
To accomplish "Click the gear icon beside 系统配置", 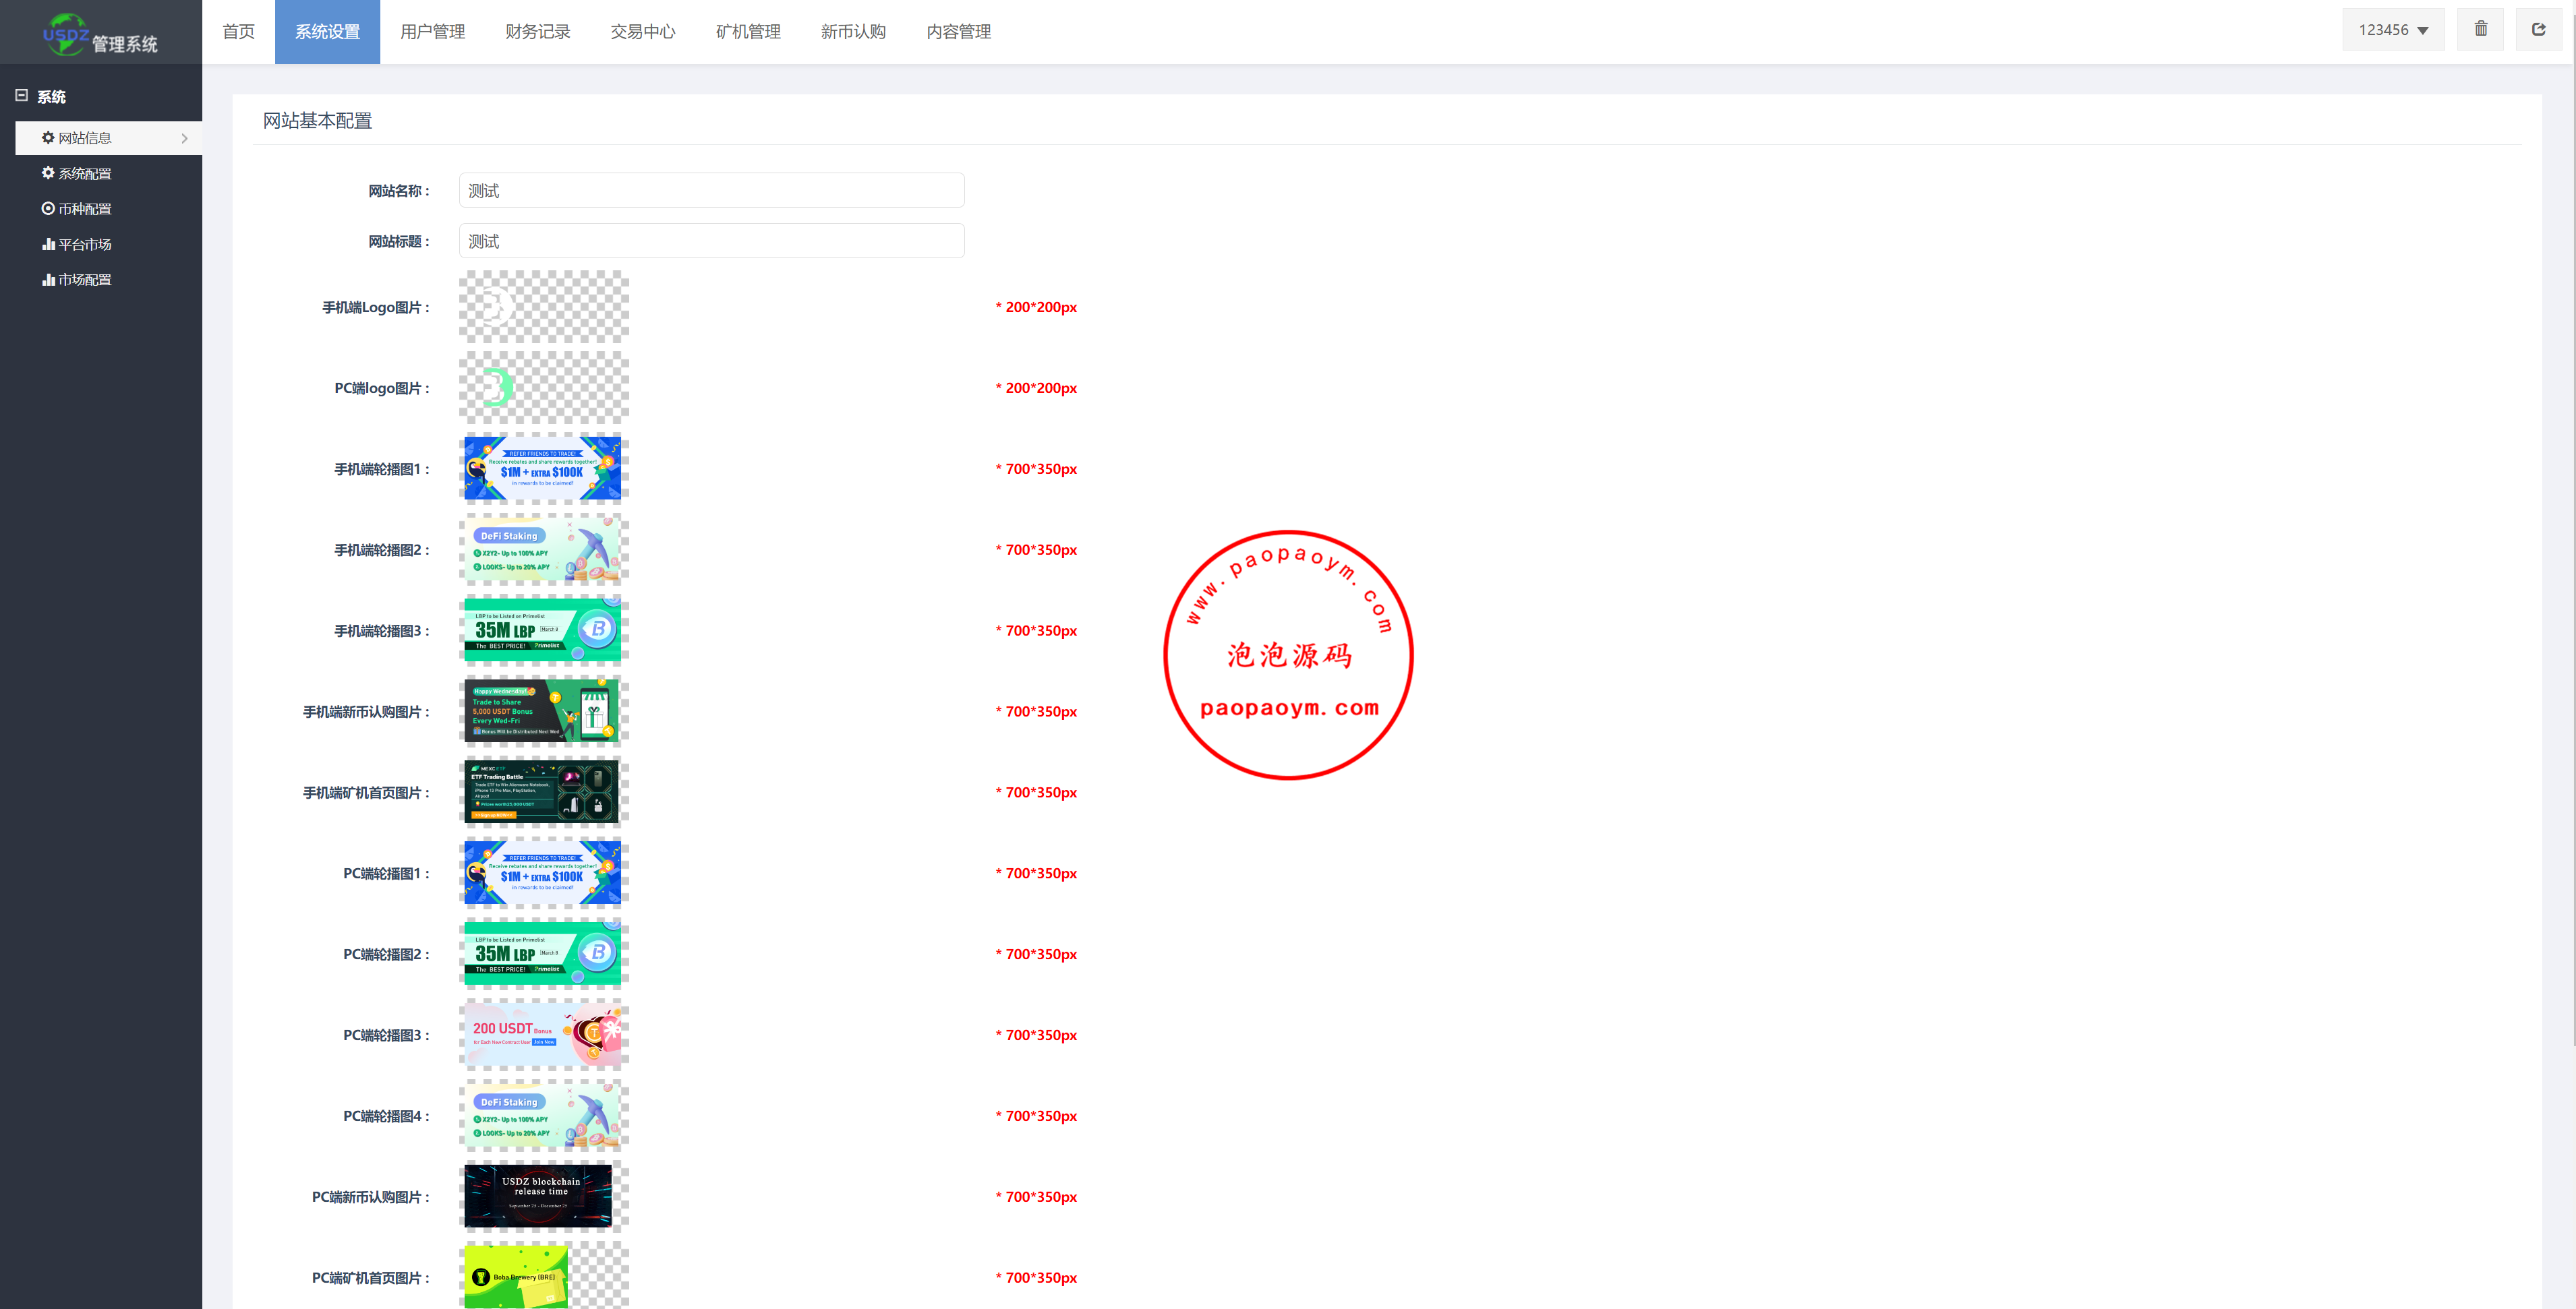I will 48,173.
